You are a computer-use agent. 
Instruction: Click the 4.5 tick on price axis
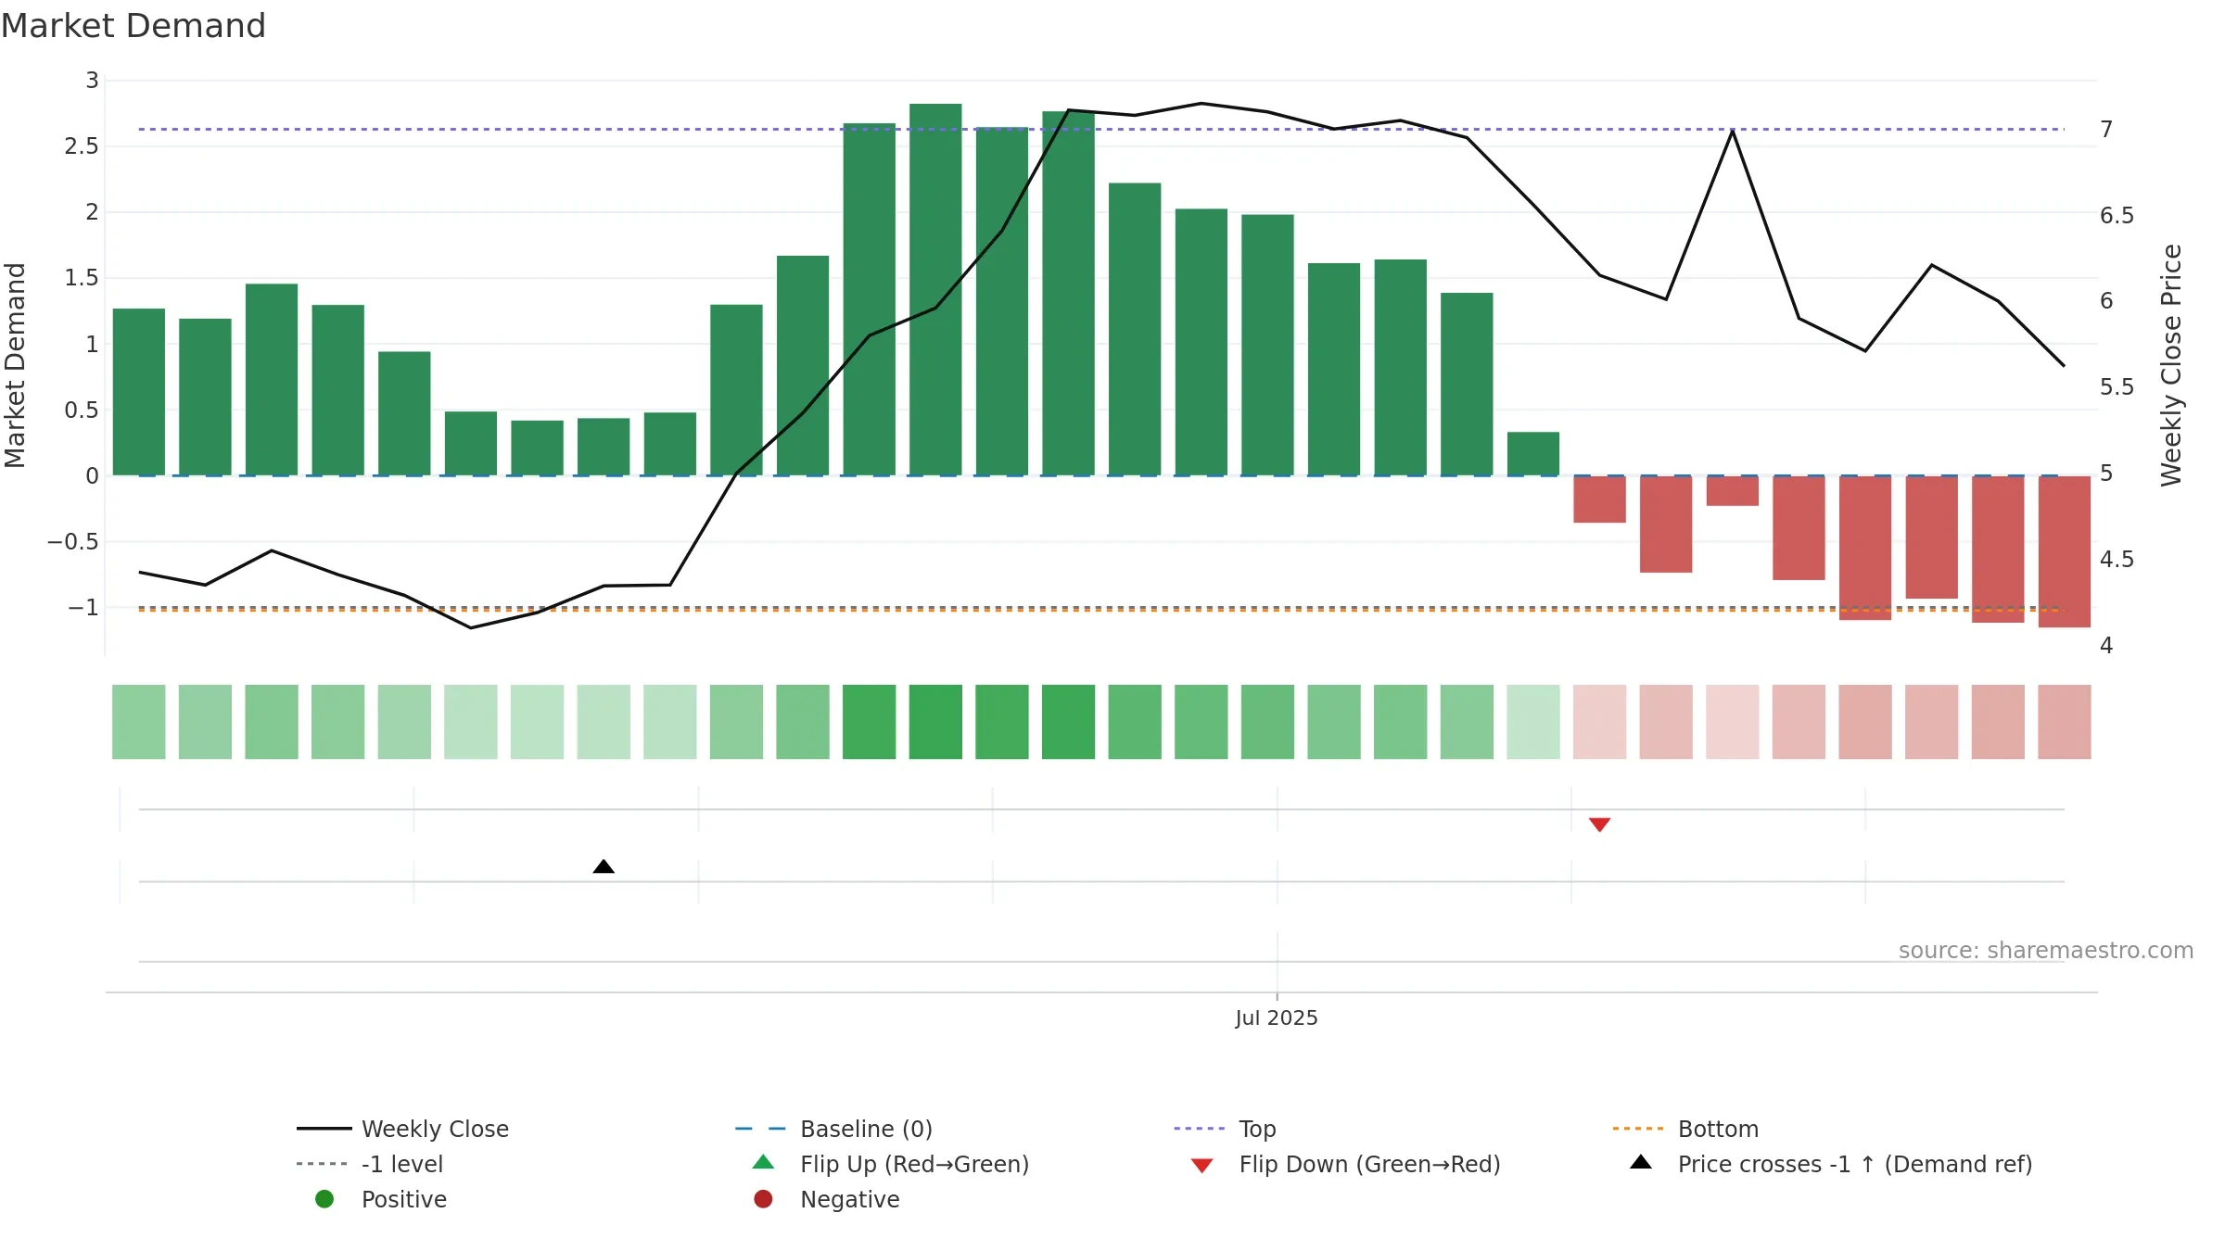[2117, 559]
